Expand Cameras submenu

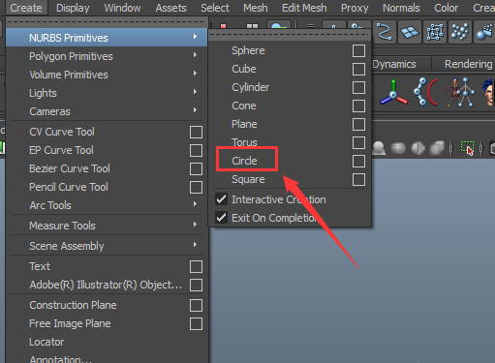coord(107,111)
